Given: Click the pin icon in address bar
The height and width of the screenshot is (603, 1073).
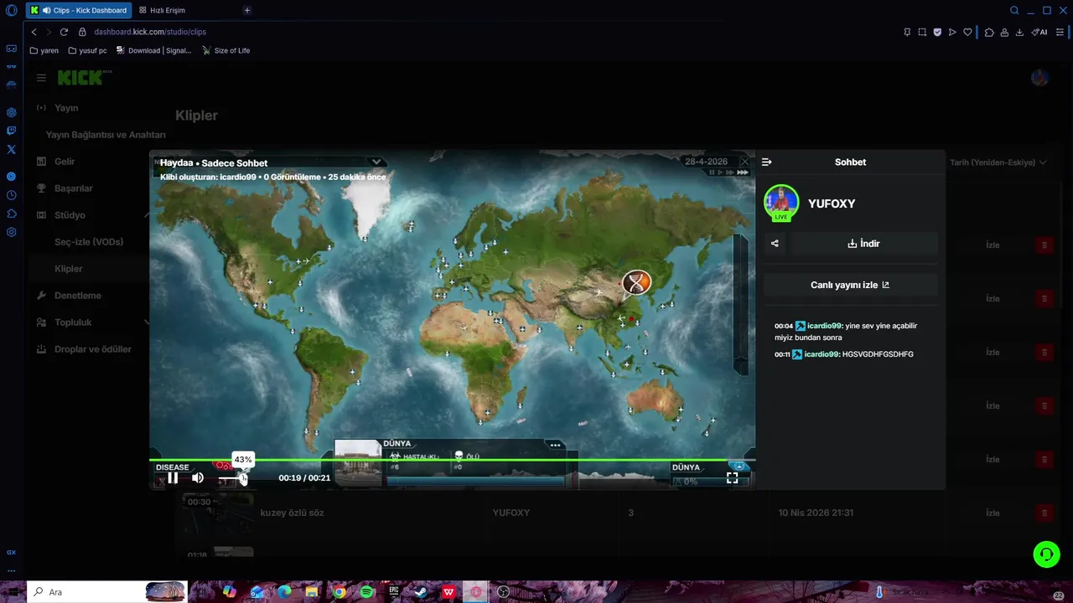Looking at the screenshot, I should 907,32.
